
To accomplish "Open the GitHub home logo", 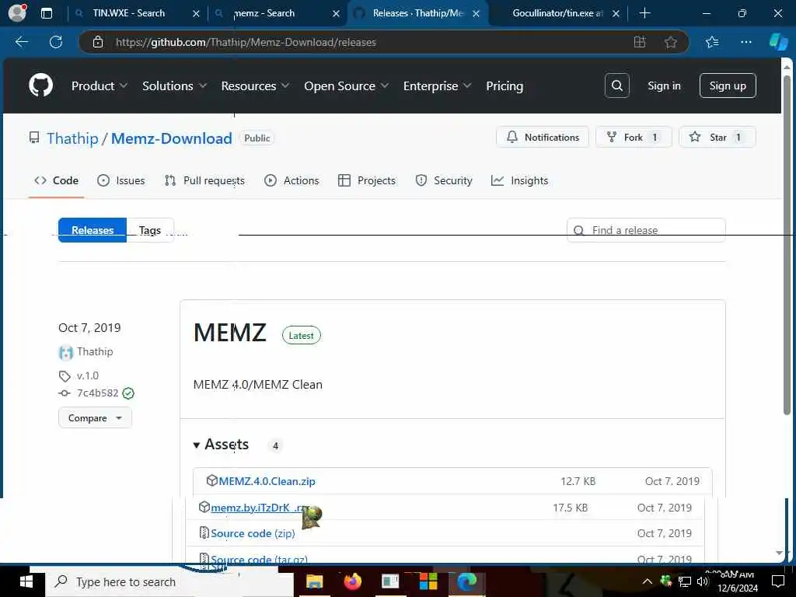I will coord(40,86).
